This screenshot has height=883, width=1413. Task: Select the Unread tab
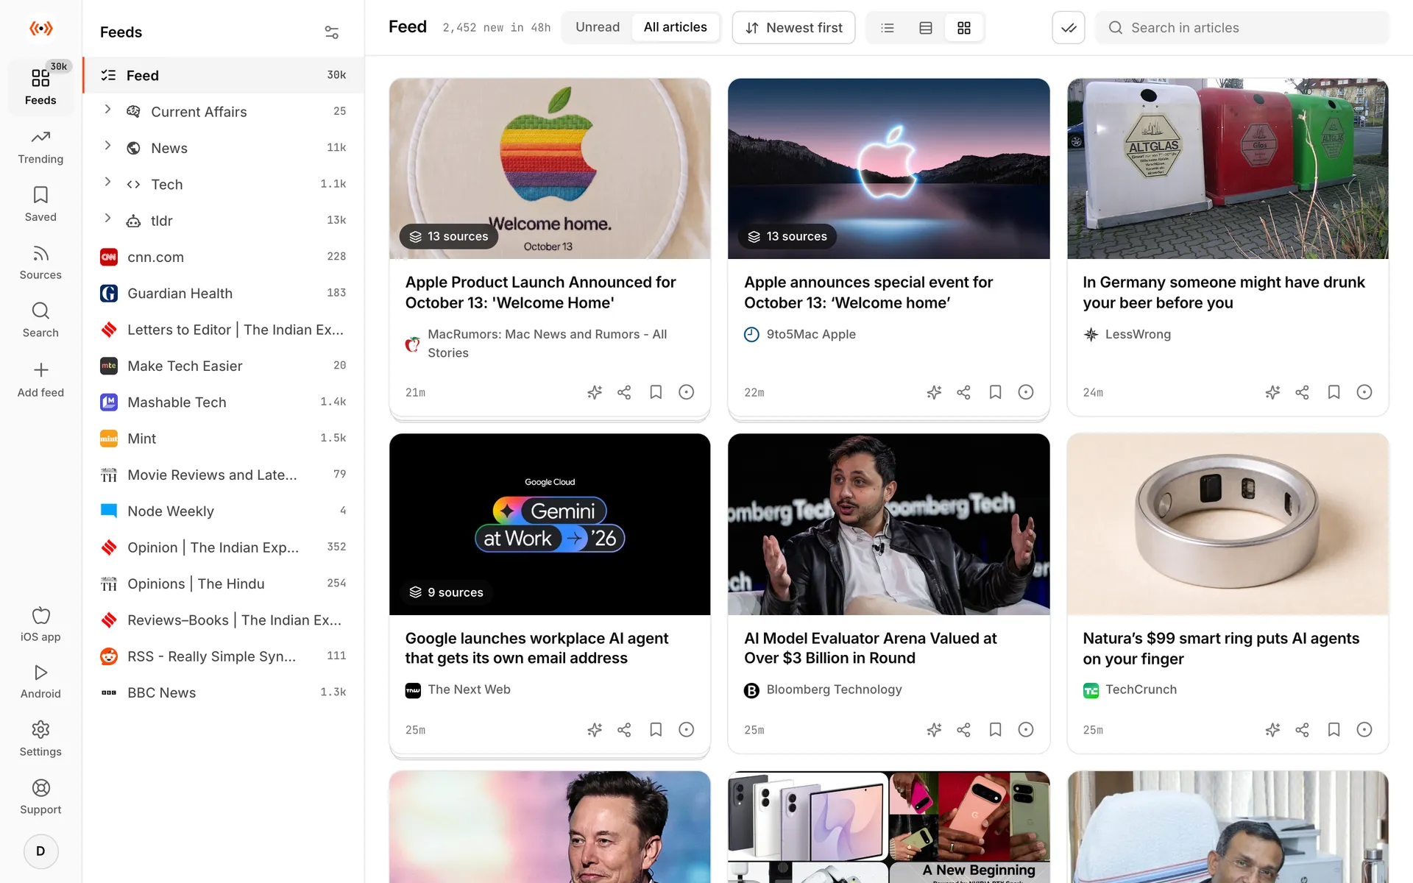[598, 27]
